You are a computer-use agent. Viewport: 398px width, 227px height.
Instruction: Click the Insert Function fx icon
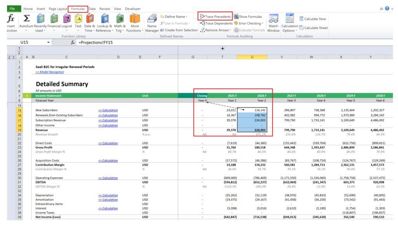click(x=10, y=19)
